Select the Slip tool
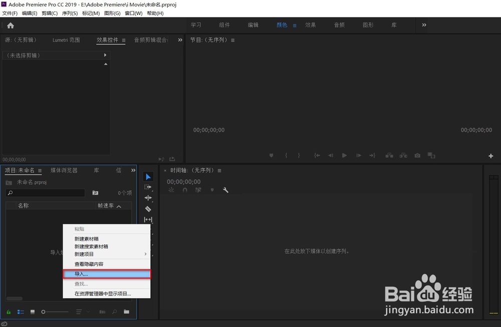 click(148, 219)
